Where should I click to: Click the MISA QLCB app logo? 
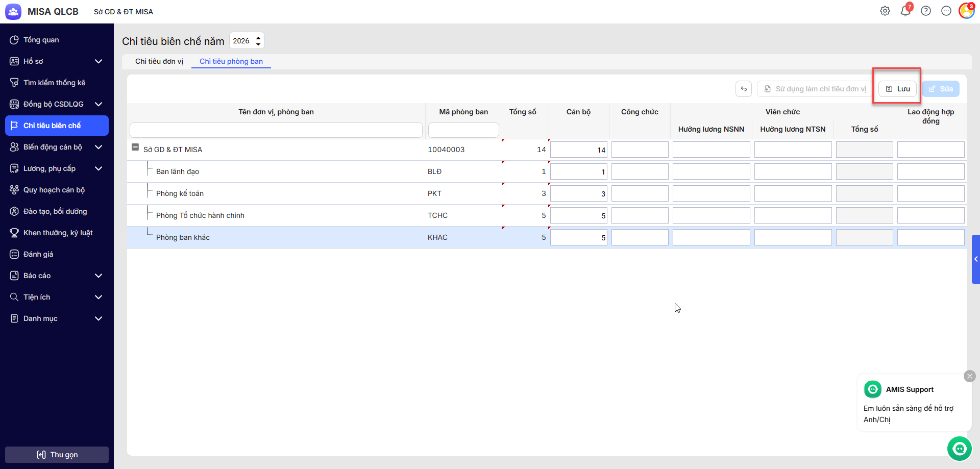pyautogui.click(x=13, y=12)
